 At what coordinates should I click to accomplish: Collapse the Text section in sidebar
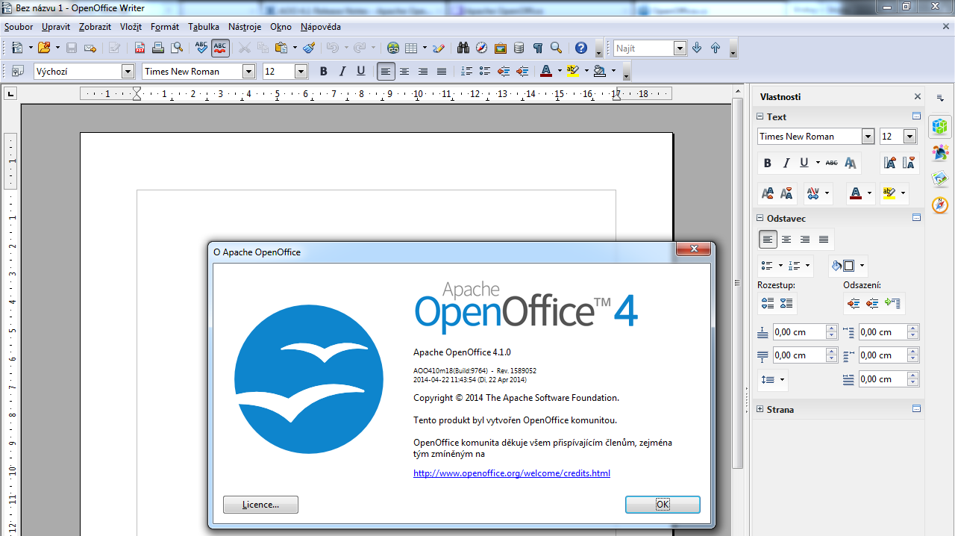pos(760,116)
